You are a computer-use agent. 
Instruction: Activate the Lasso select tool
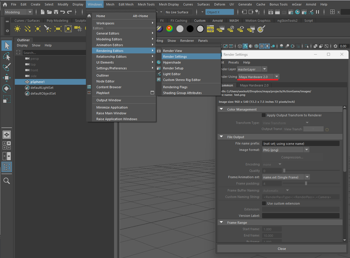tap(7, 56)
